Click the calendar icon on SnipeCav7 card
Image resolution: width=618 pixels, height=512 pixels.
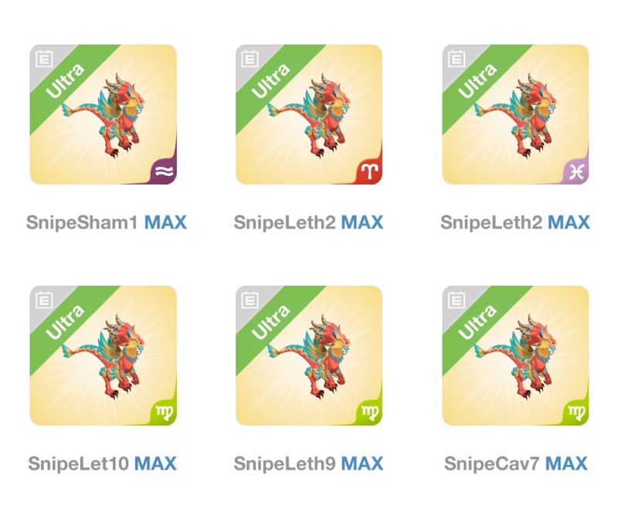coord(457,300)
